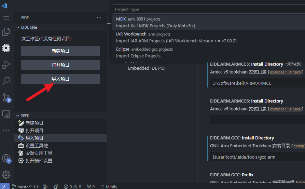Open the Remote Explorer icon
Screen dimensions: 305x189
click(6, 114)
